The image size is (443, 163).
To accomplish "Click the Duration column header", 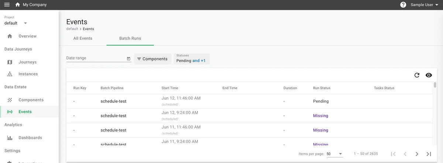I will coord(290,88).
